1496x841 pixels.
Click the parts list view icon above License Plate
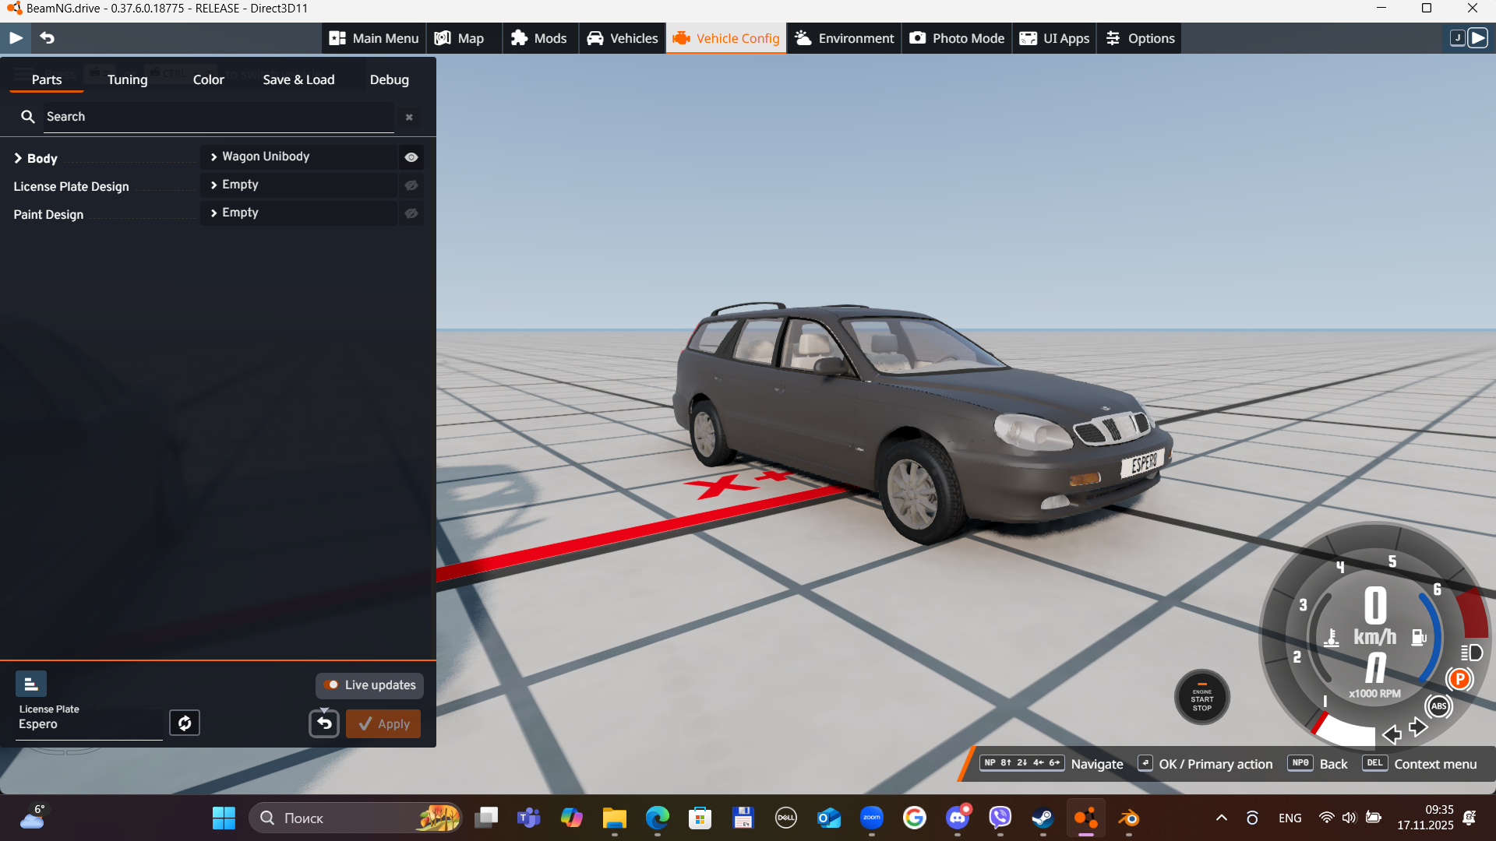(x=31, y=684)
